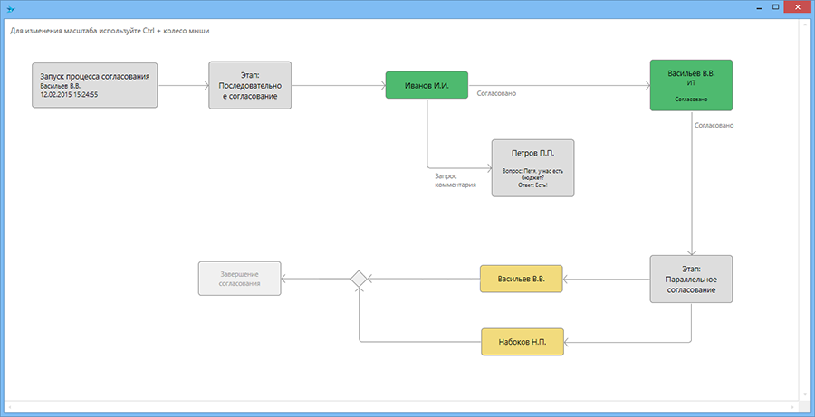This screenshot has height=417, width=815.
Task: Select the Запуск процесса согласования start node
Action: pos(94,85)
